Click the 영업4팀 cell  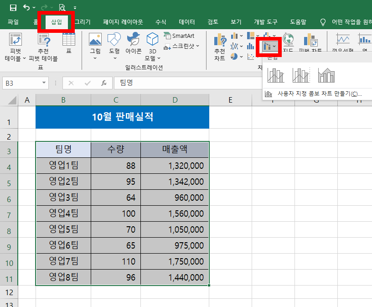click(63, 213)
